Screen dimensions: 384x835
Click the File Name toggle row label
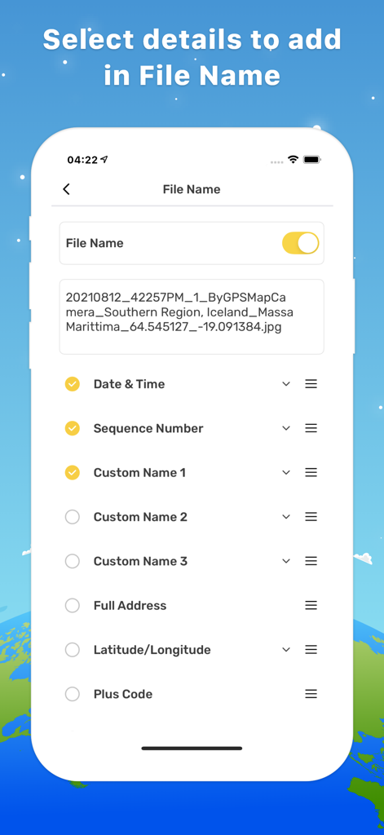(95, 243)
